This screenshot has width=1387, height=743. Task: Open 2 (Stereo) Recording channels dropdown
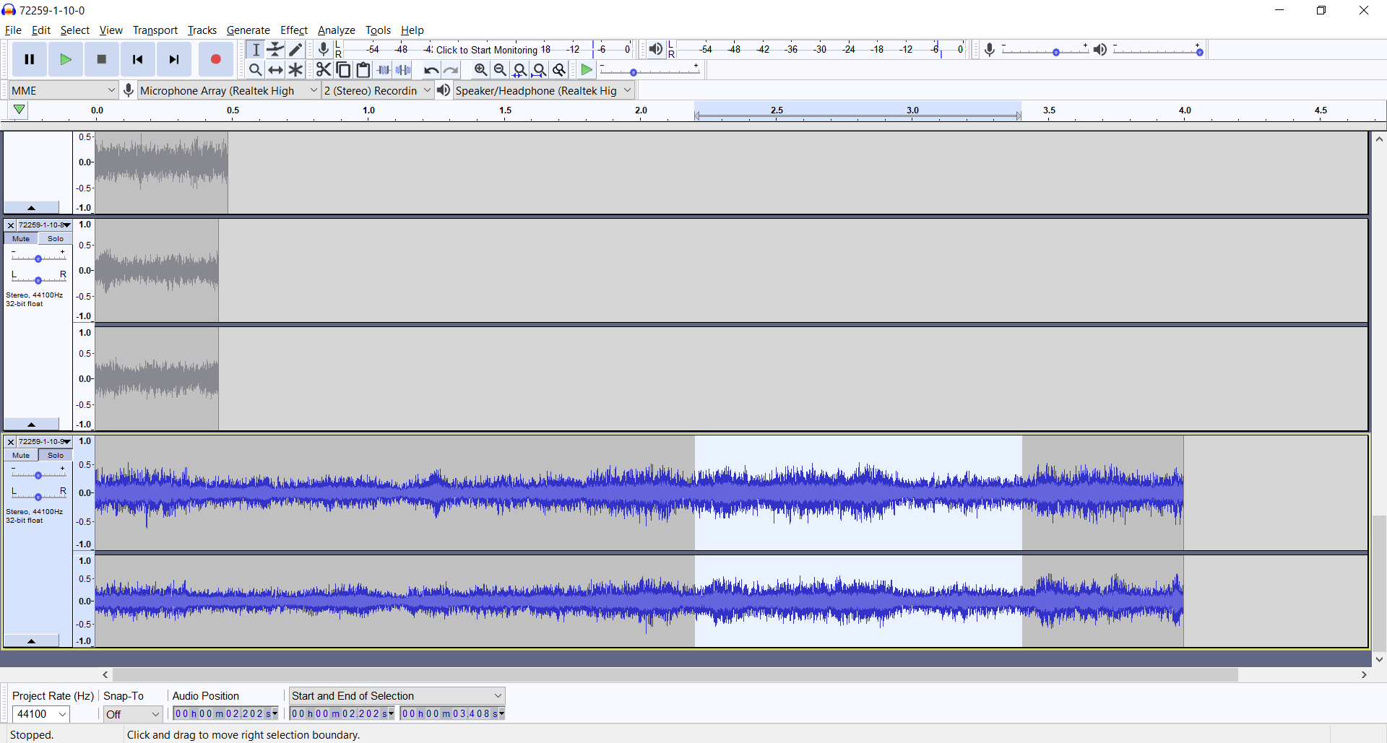pos(377,90)
